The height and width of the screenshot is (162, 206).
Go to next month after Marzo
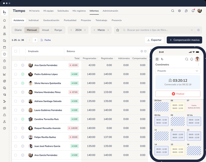(x=108, y=30)
